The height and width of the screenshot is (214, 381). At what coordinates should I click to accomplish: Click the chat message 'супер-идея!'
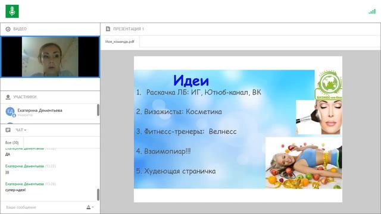15,190
